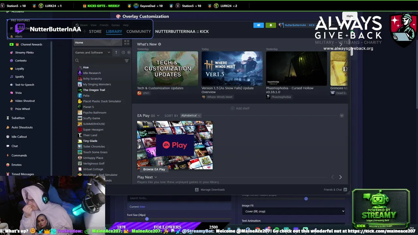Click the Manage Downloads icon
This screenshot has width=418, height=235.
[197, 190]
